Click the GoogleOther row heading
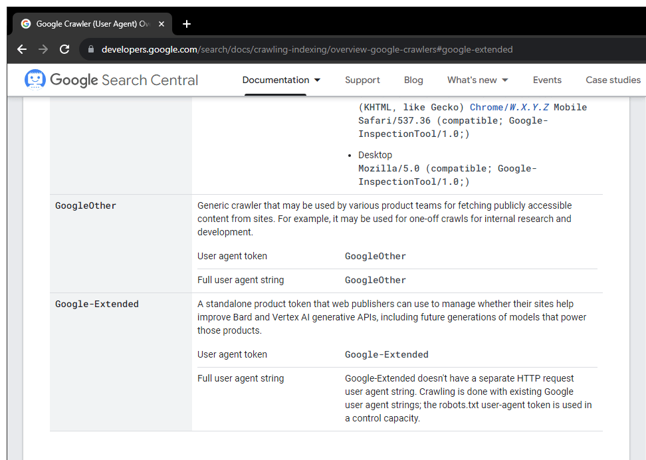This screenshot has width=646, height=460. [86, 205]
